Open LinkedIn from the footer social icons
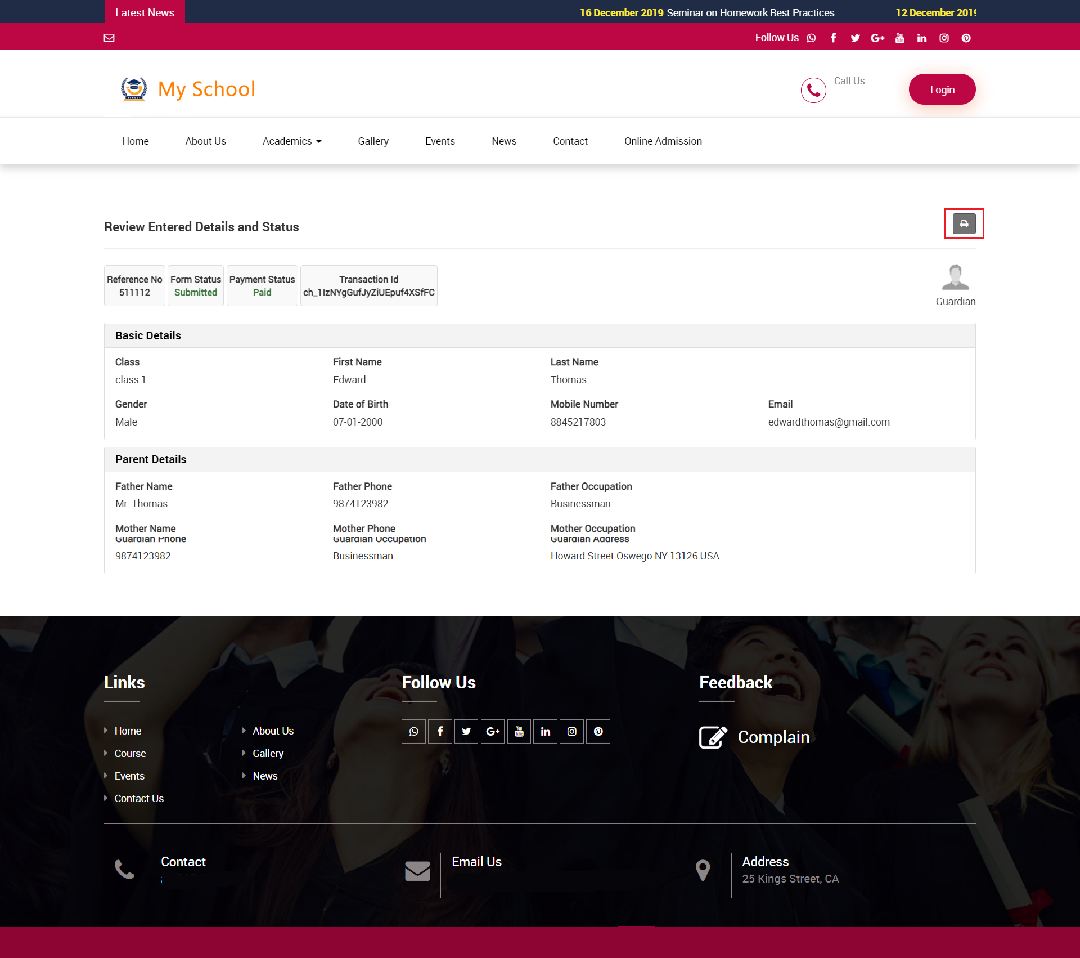This screenshot has width=1080, height=958. [x=545, y=731]
